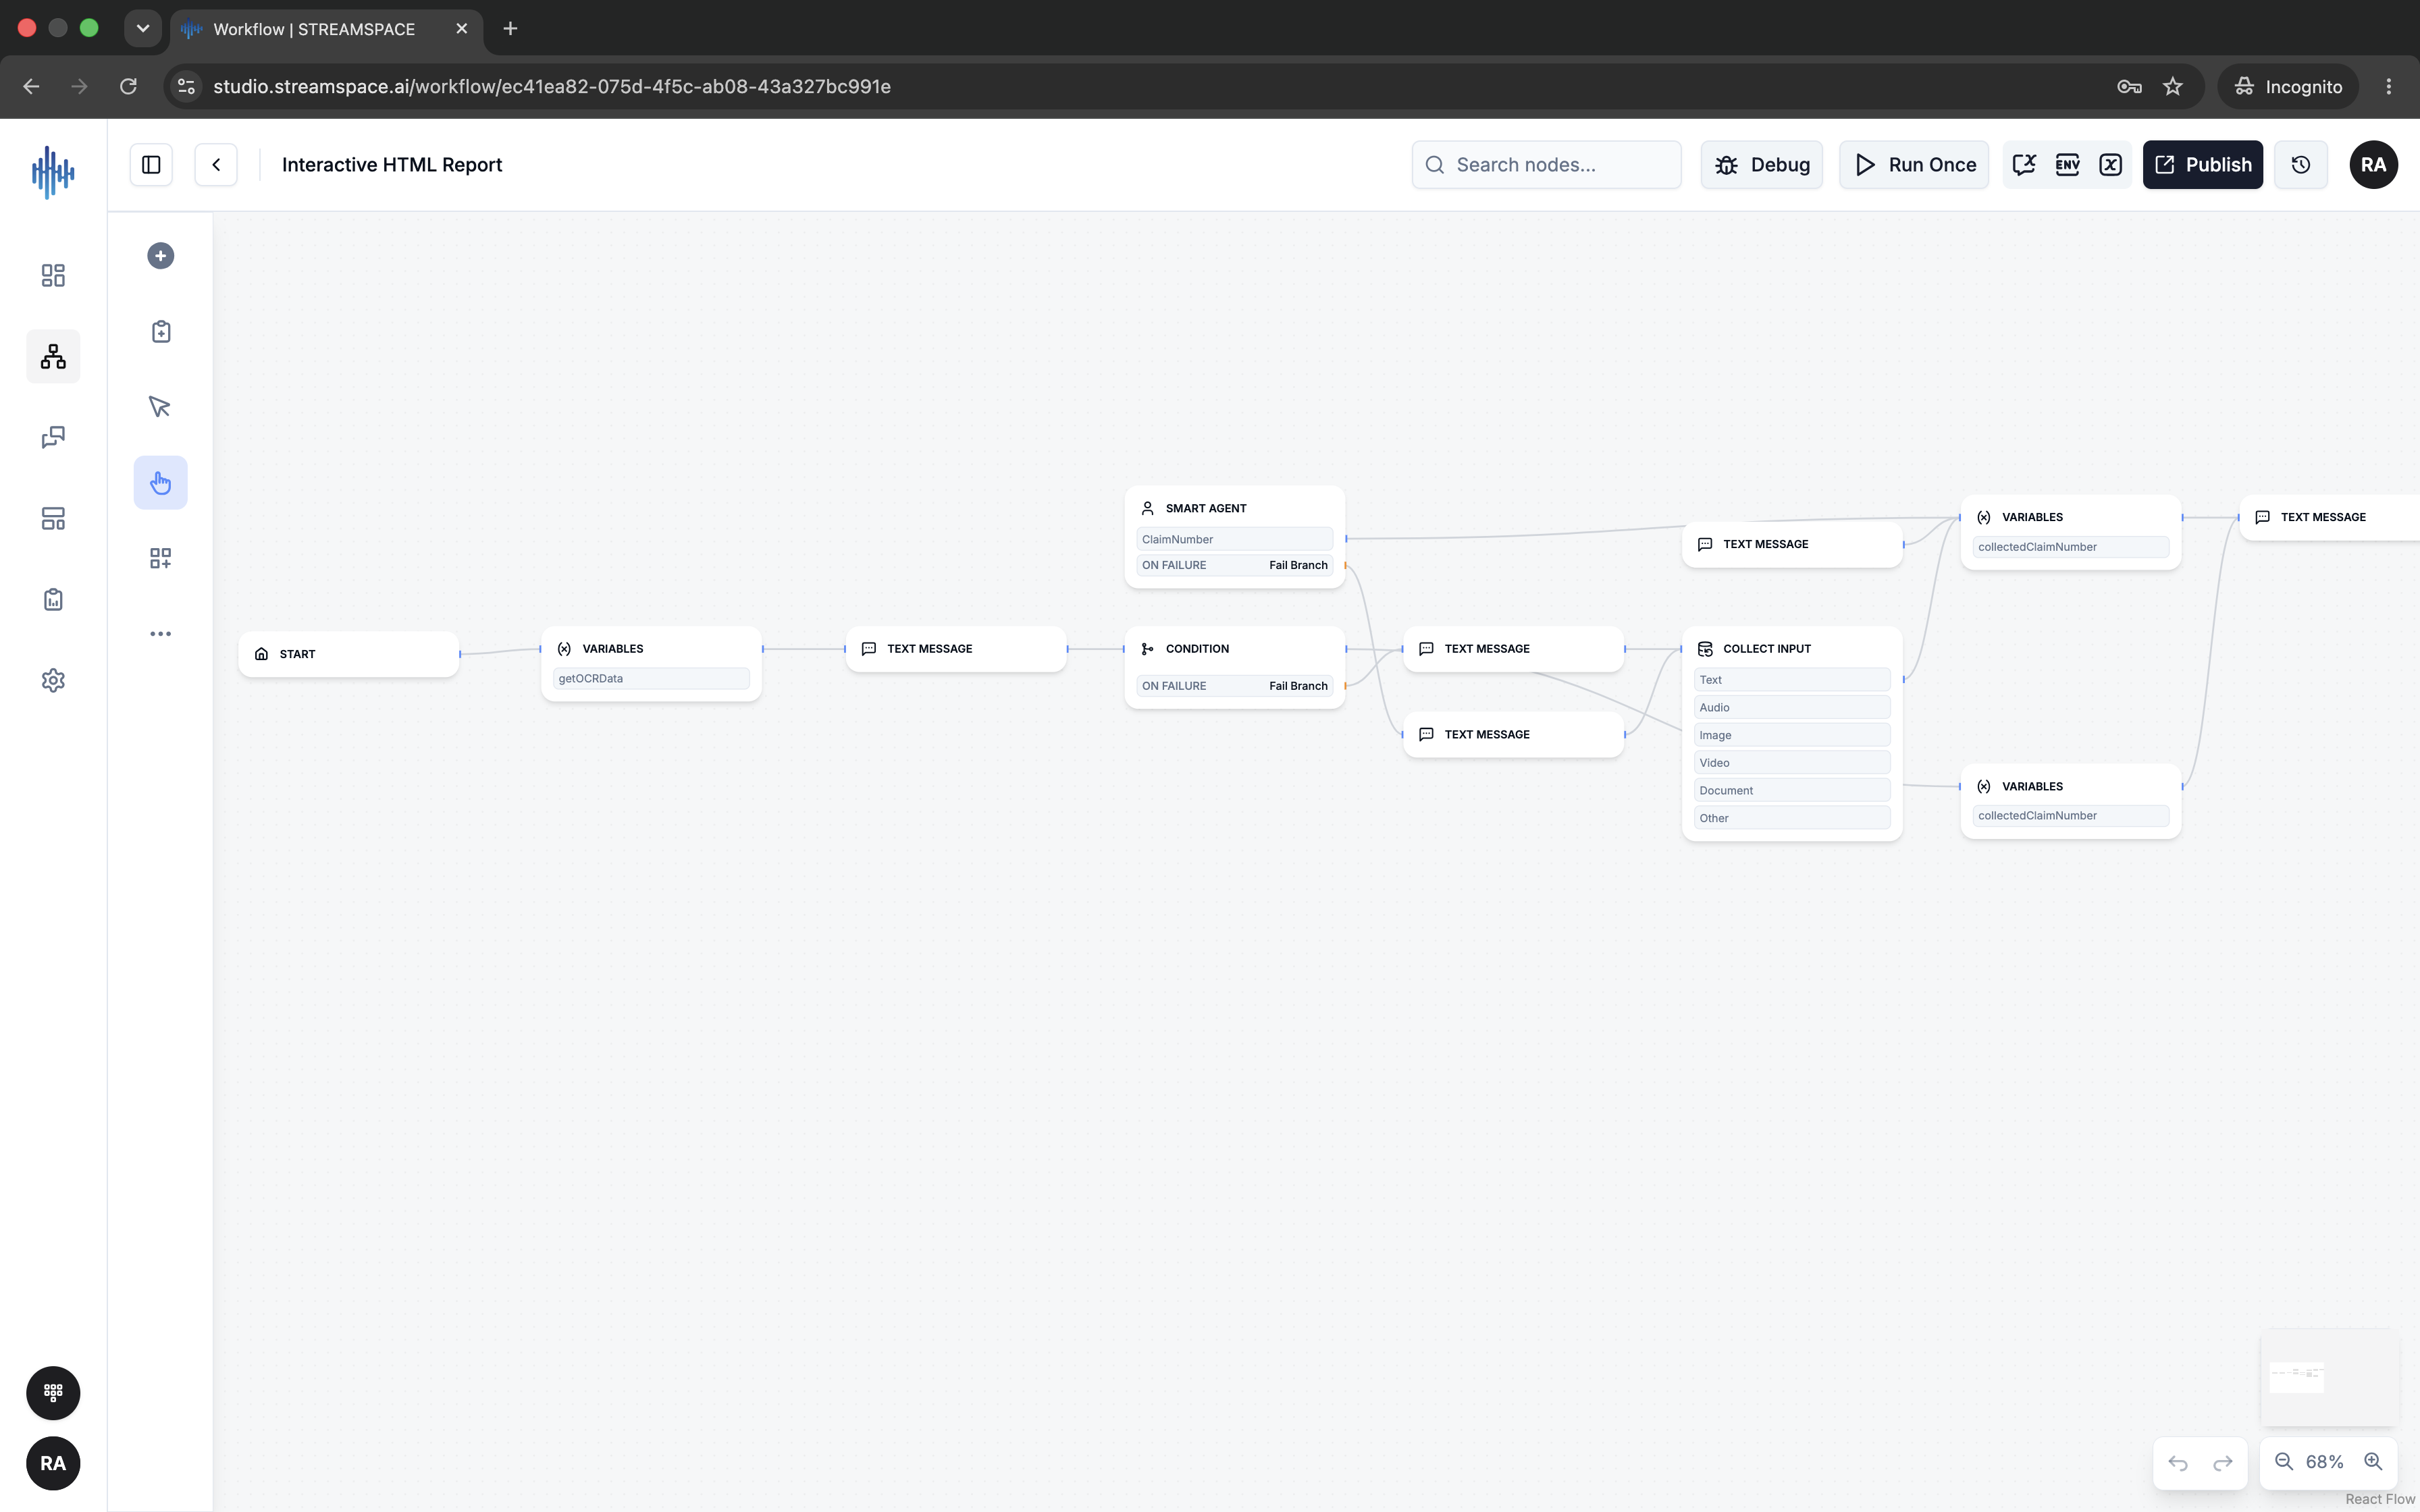The height and width of the screenshot is (1512, 2420).
Task: Select the pointer selection tool
Action: click(x=160, y=407)
